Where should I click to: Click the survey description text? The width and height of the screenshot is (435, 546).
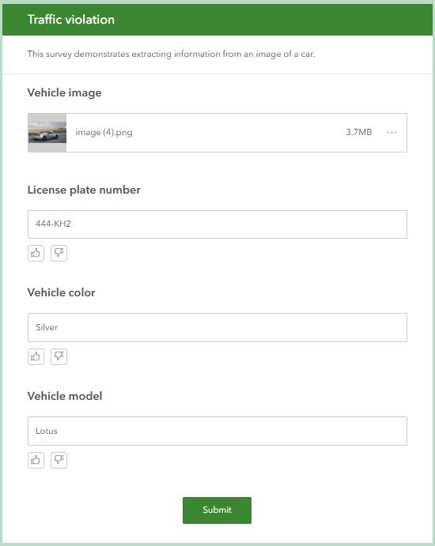[171, 54]
